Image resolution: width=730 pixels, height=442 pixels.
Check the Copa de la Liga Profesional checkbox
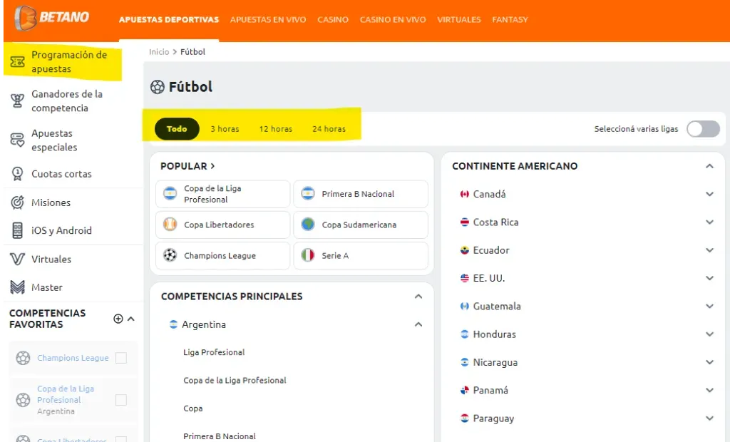(x=121, y=400)
